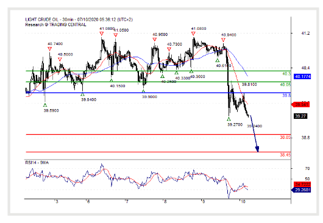Click the date axis label 6

point(88,202)
